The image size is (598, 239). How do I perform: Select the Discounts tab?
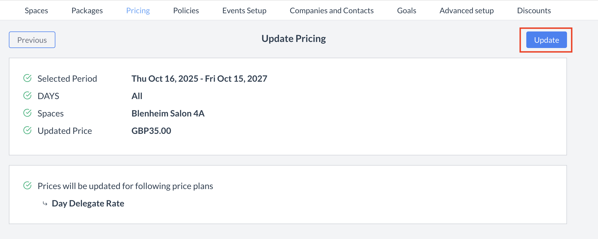[x=534, y=10]
